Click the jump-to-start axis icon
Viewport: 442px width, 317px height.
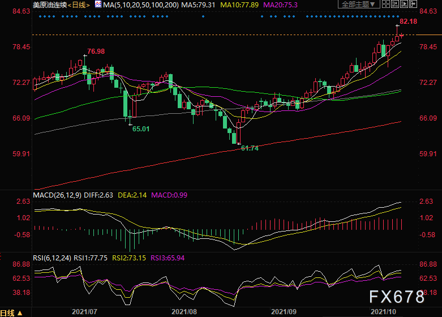(x=395, y=4)
